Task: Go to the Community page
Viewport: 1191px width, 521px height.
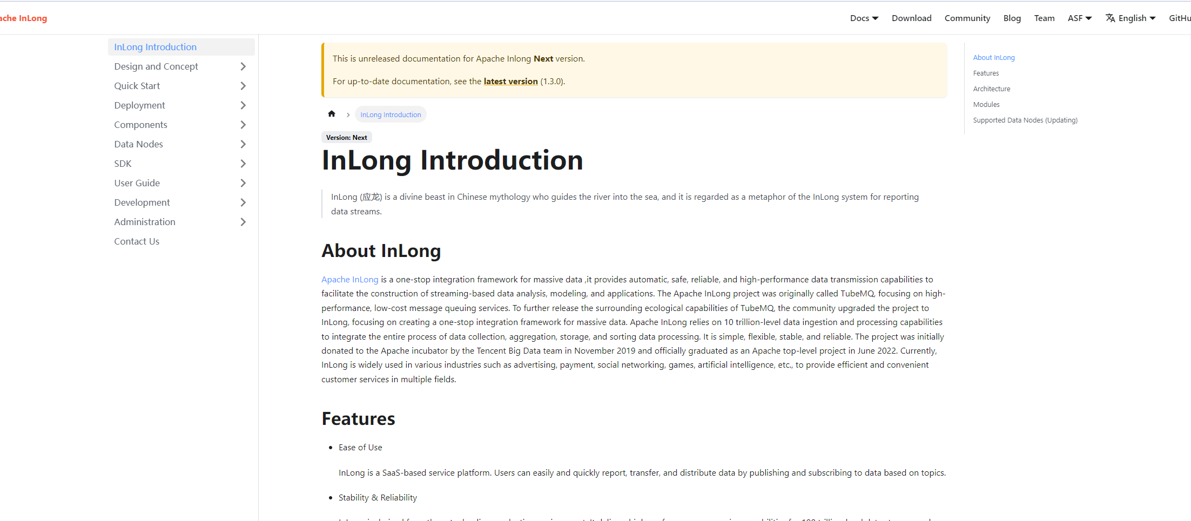Action: tap(967, 18)
